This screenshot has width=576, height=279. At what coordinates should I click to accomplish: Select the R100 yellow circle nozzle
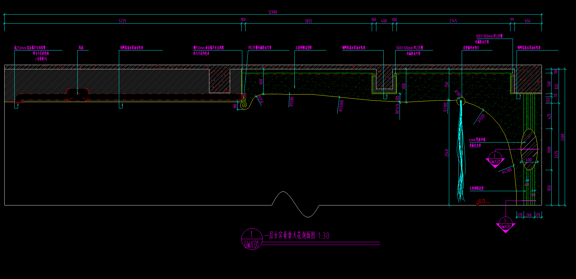(460, 101)
